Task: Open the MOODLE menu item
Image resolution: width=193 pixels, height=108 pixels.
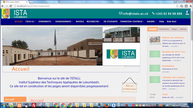Action: pos(80,22)
